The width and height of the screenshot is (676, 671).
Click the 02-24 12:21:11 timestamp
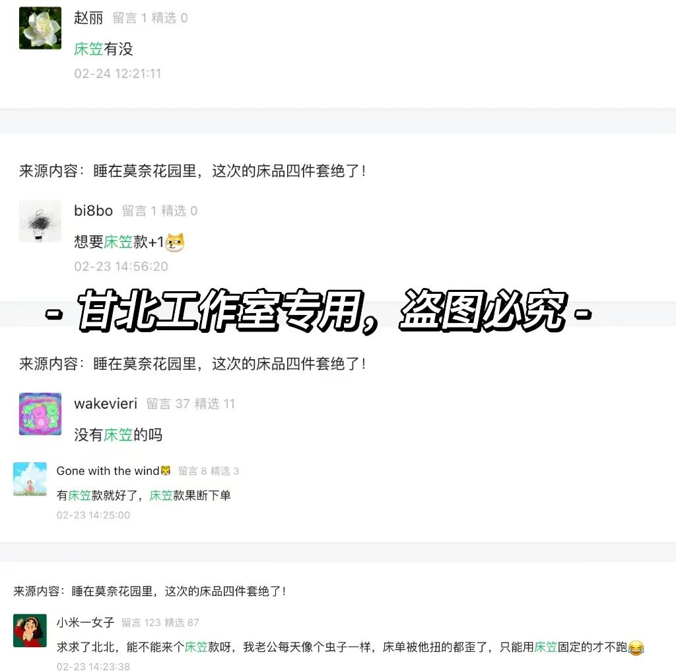click(x=118, y=74)
